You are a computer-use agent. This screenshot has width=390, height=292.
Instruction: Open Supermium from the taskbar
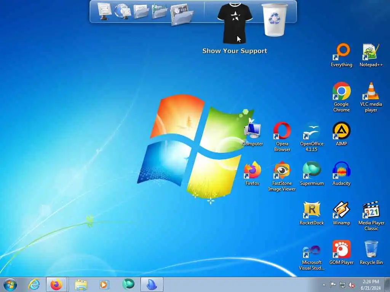click(x=128, y=284)
